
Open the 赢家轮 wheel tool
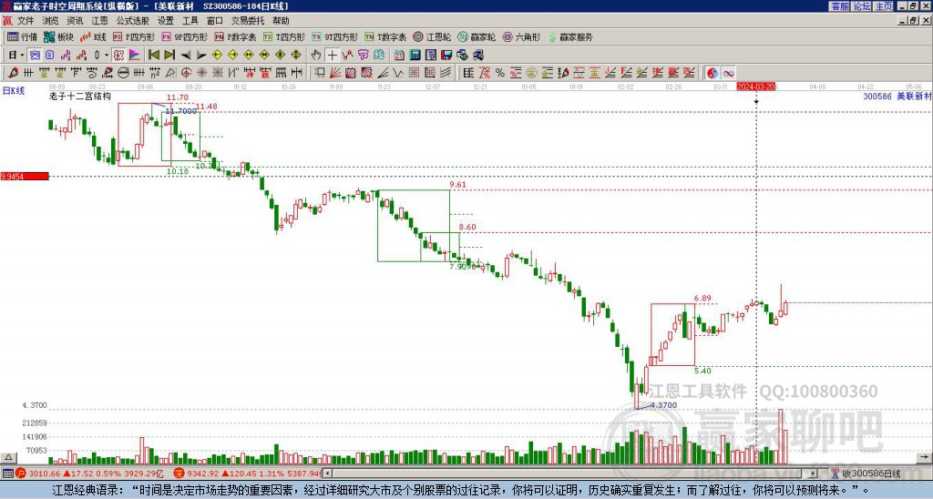(x=477, y=36)
